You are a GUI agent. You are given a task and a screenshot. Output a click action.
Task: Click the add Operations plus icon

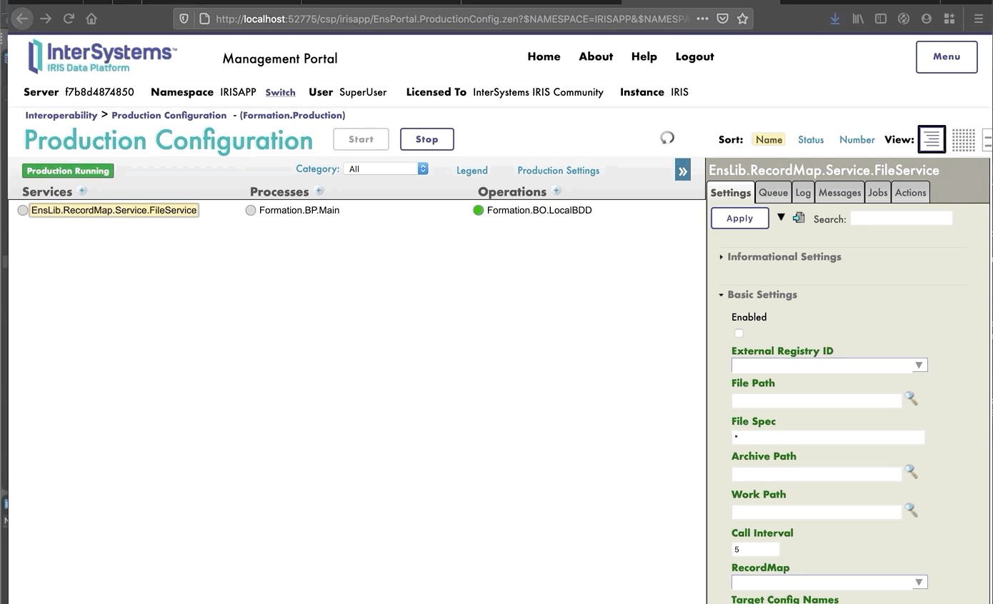tap(557, 191)
